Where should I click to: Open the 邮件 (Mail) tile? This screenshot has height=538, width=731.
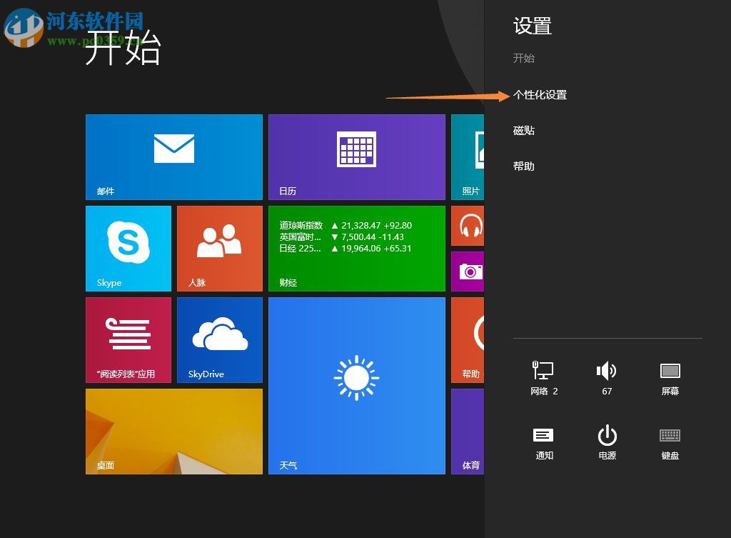point(173,156)
